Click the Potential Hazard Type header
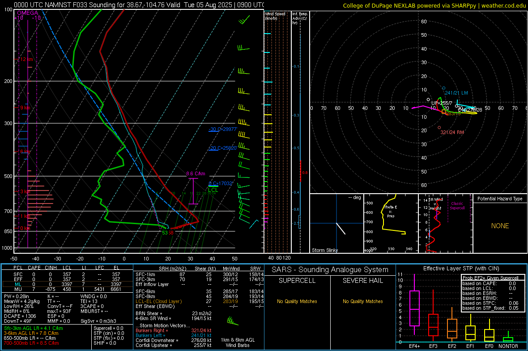528x351 pixels. tap(500, 199)
